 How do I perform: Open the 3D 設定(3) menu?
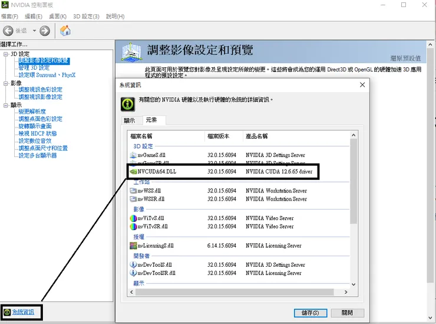86,17
